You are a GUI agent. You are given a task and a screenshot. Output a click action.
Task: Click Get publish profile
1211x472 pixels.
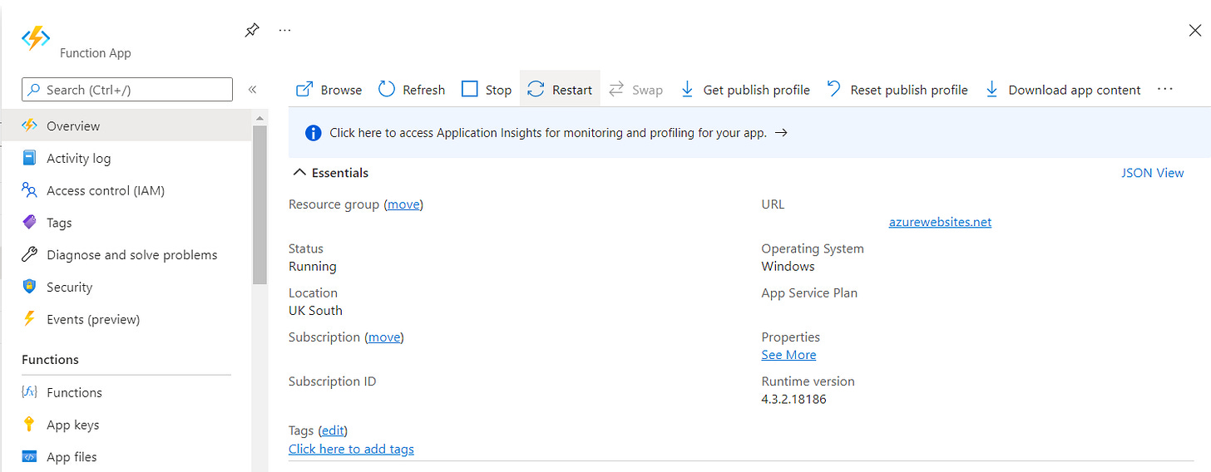[x=745, y=90]
